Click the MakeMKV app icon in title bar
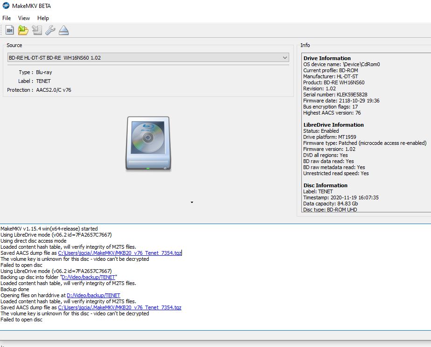Screen dimensions: 431x347 click(x=6, y=6)
